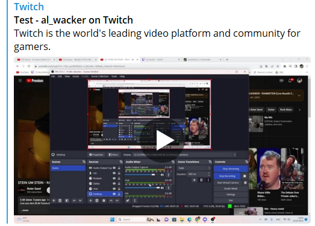Click the Duration 300 ms spinner field
The width and height of the screenshot is (315, 226).
click(199, 174)
